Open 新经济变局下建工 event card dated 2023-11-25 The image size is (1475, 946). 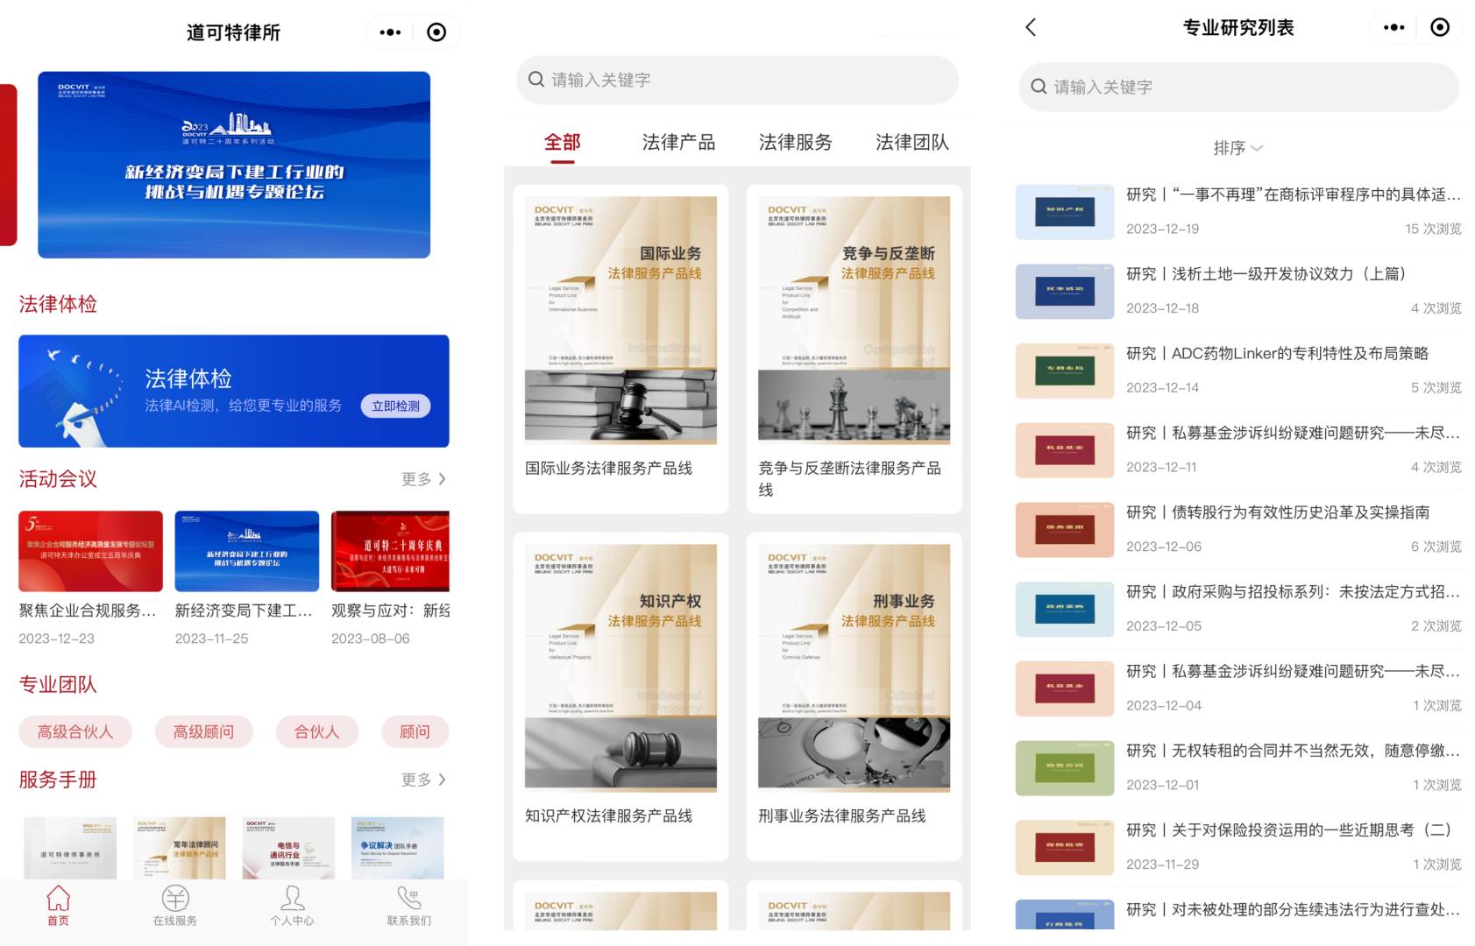pyautogui.click(x=247, y=578)
